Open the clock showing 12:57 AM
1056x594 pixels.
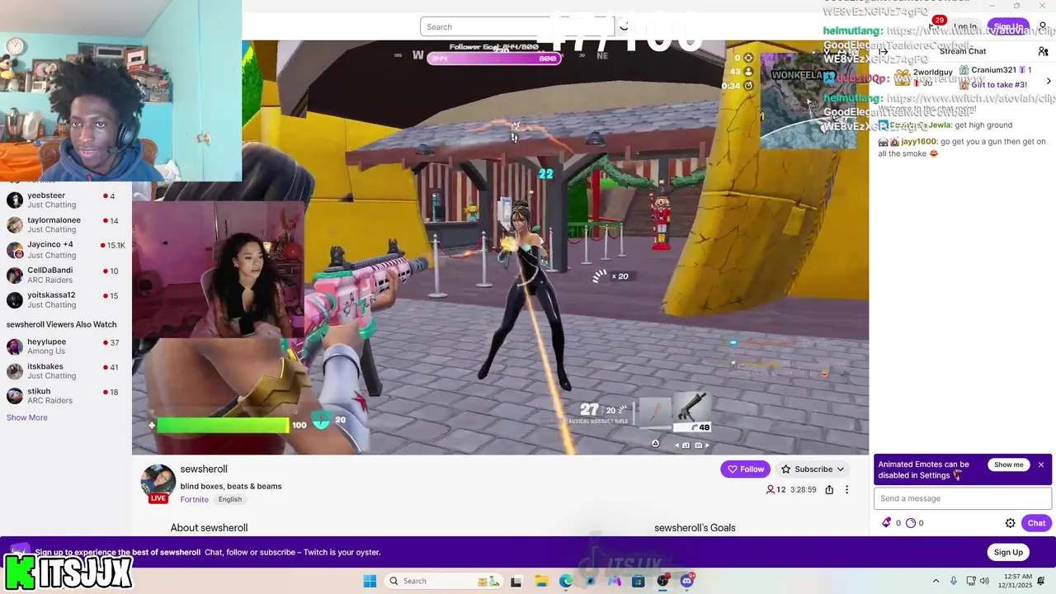tap(1015, 581)
